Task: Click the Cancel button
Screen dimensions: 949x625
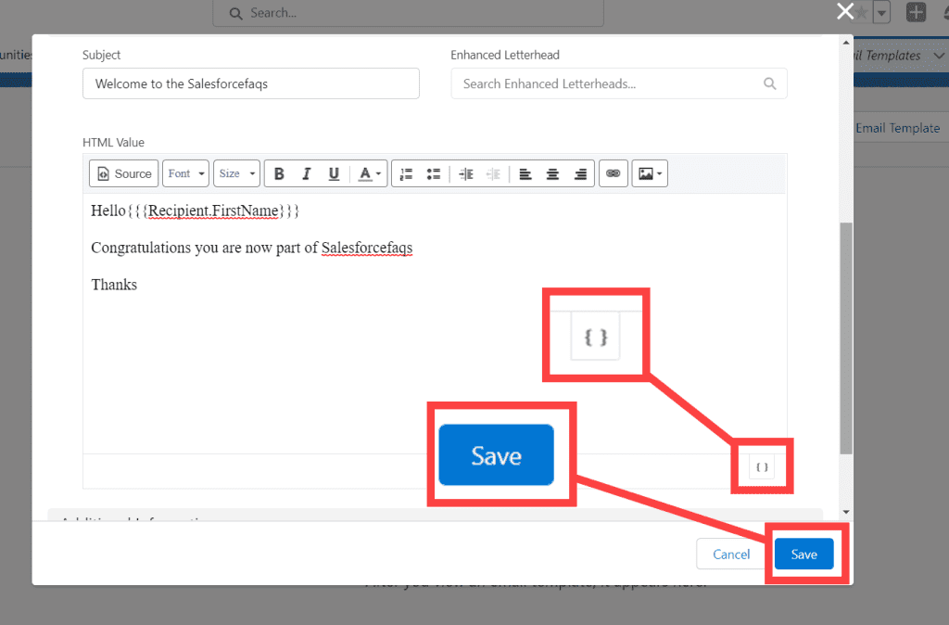Action: (x=731, y=555)
